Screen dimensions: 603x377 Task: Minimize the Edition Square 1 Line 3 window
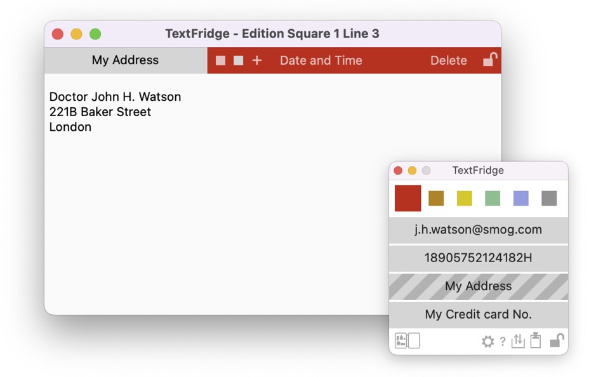tap(77, 34)
